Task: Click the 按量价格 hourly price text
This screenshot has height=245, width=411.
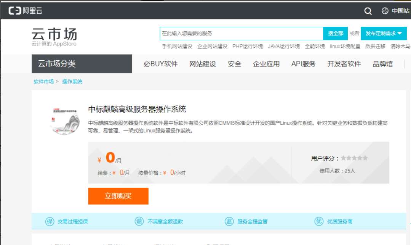Action: tap(162, 172)
